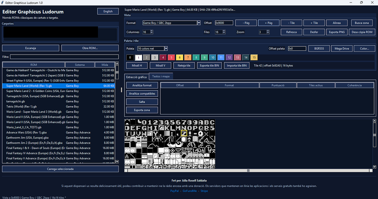Select the Extracció gràfica tab
This screenshot has height=199, width=378.
coord(137,77)
